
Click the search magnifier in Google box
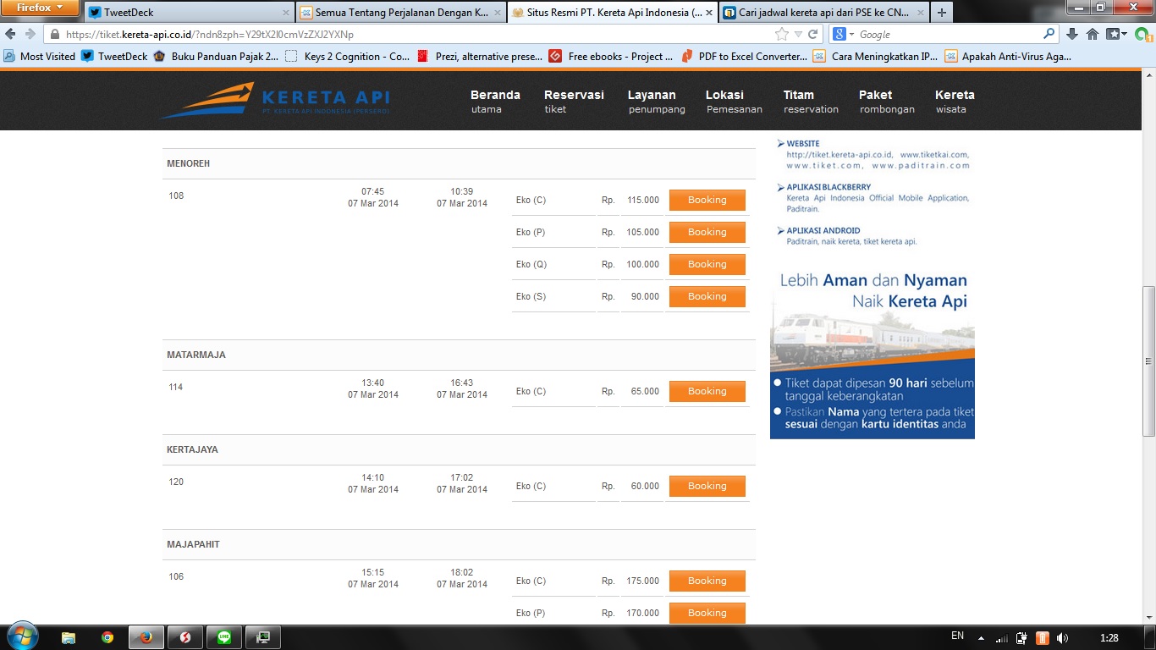point(1049,34)
